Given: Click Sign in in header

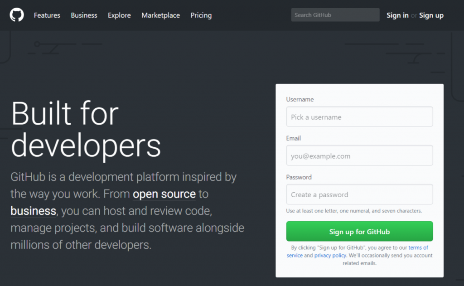Looking at the screenshot, I should tap(397, 15).
